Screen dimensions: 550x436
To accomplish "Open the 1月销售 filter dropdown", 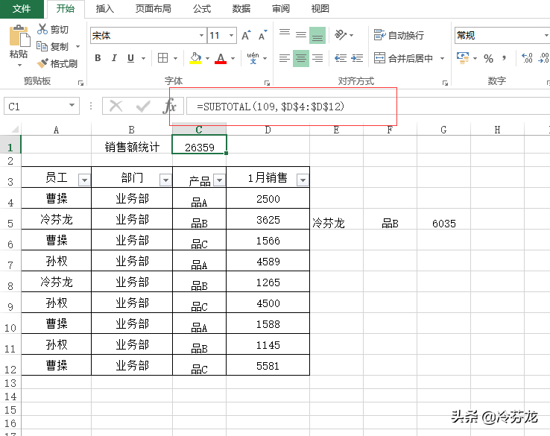I will pos(303,180).
